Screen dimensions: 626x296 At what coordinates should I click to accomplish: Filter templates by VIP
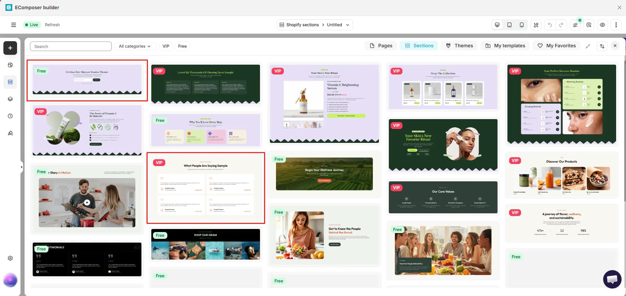(x=166, y=46)
